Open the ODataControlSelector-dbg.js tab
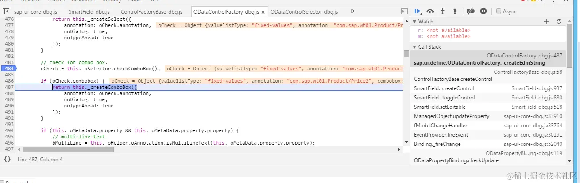The width and height of the screenshot is (580, 183). click(x=304, y=11)
